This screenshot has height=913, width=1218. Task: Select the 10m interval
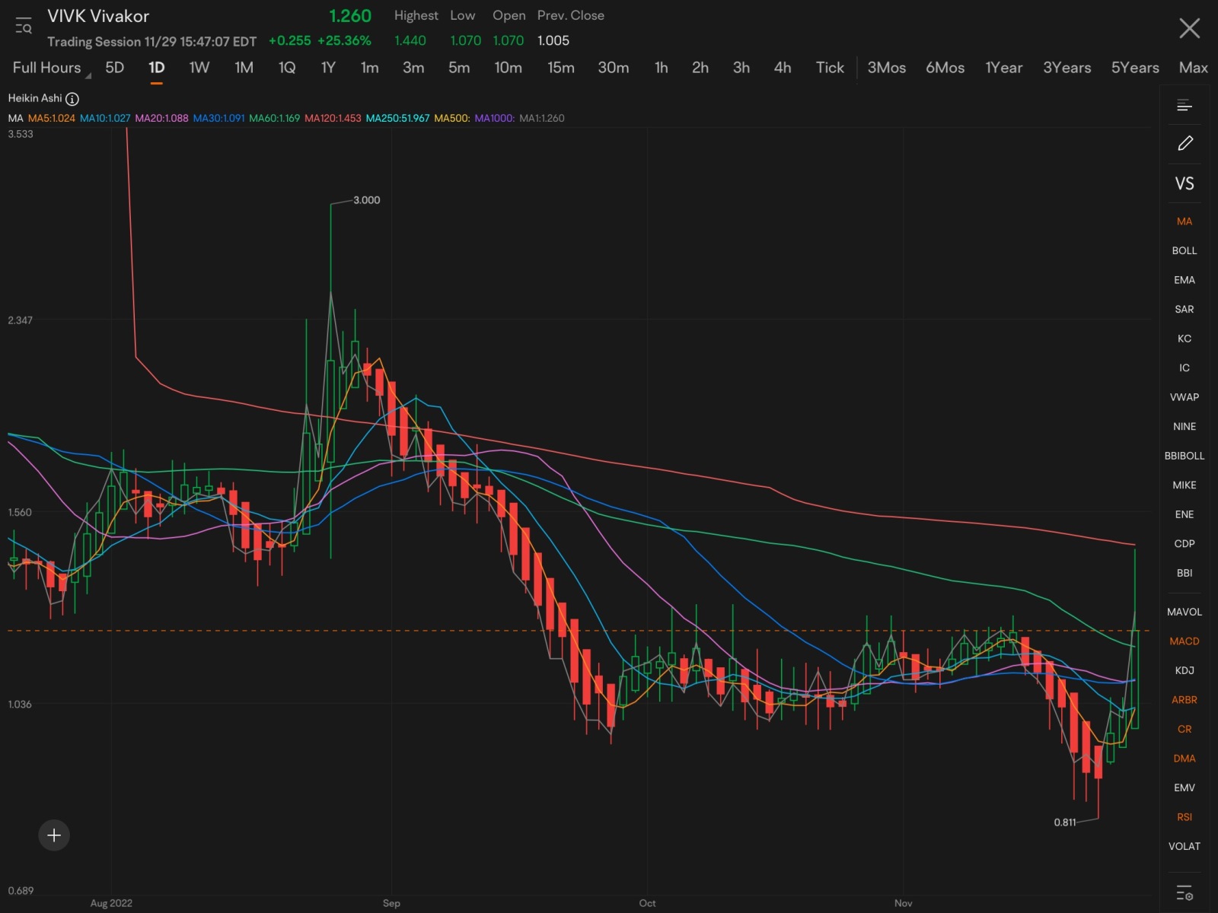(x=508, y=68)
